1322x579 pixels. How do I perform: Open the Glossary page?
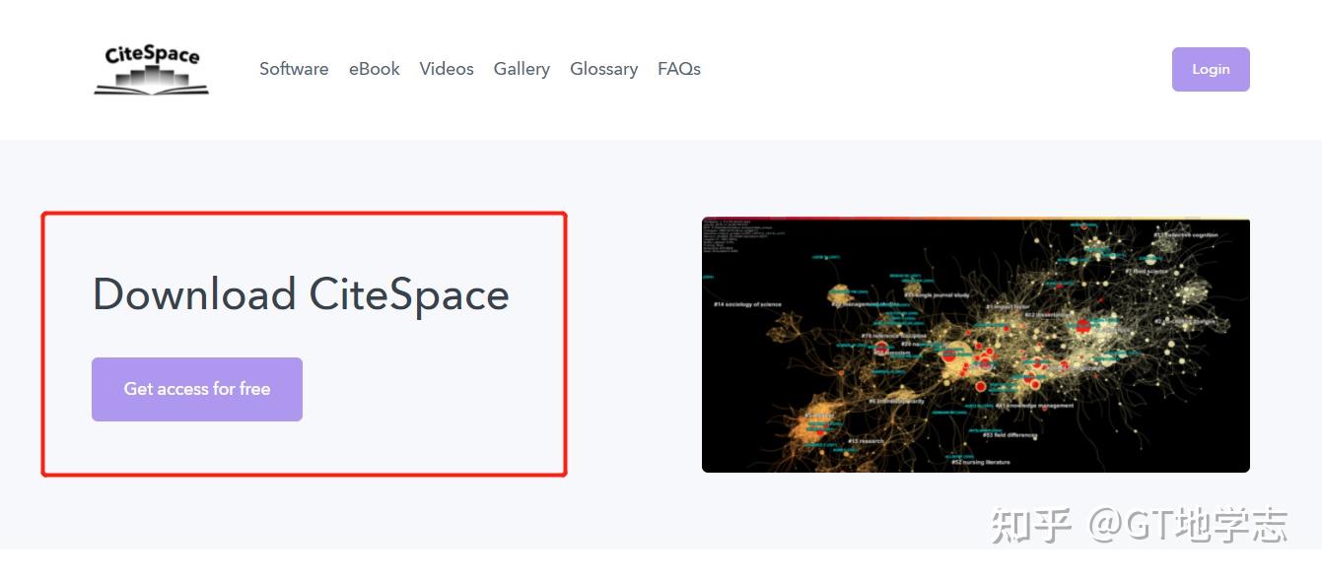click(603, 69)
